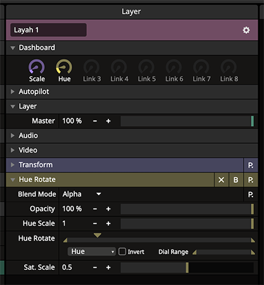Open layer settings gear icon
The image size is (264, 285).
pyautogui.click(x=246, y=30)
